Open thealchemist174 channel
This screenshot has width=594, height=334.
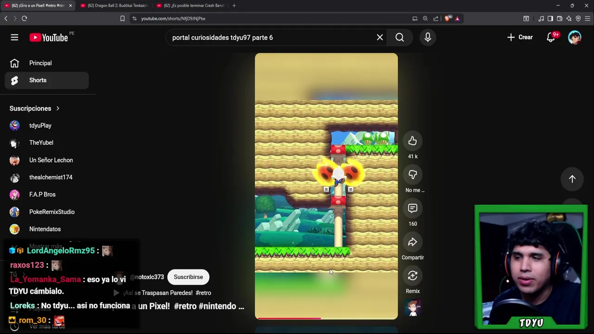[46, 177]
